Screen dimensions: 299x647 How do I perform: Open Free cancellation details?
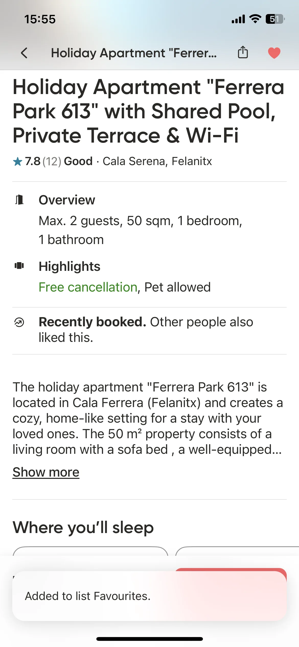pos(88,287)
